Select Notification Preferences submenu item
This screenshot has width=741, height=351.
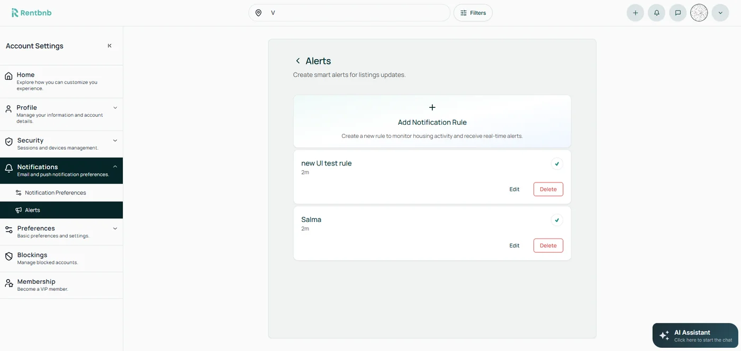[x=55, y=193]
